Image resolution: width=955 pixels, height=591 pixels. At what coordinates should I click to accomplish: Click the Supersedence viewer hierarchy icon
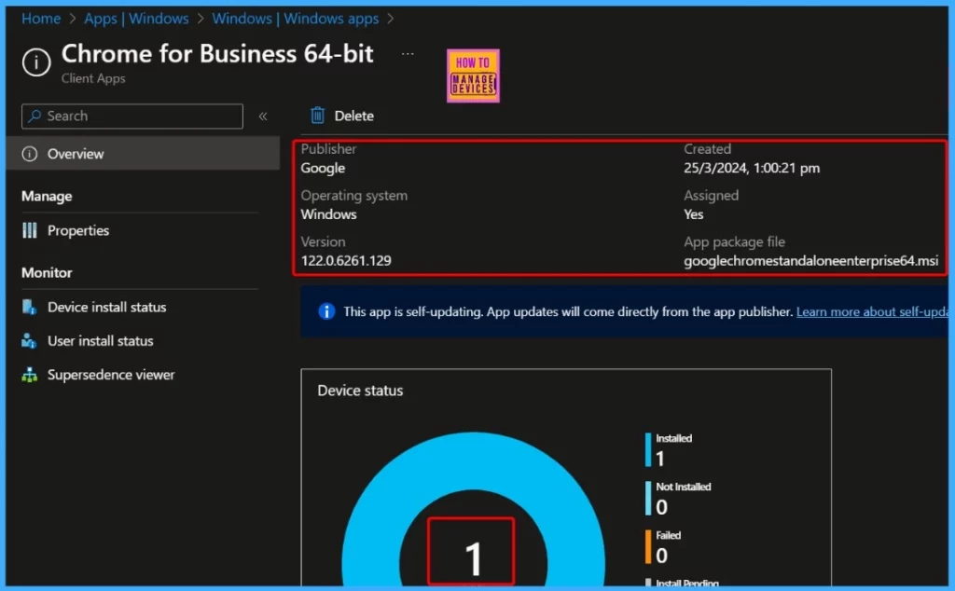click(x=29, y=375)
